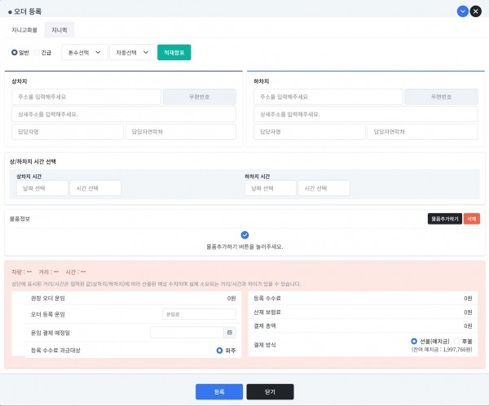Screen dimensions: 489x406
Task: Click the 등록 수수료 label on right panel
Action: pos(267,299)
